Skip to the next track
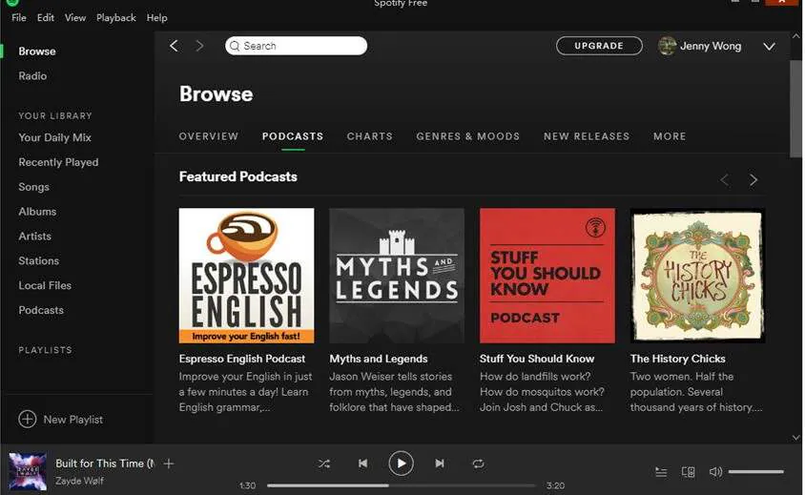Viewport: 805px width, 495px height. point(440,464)
